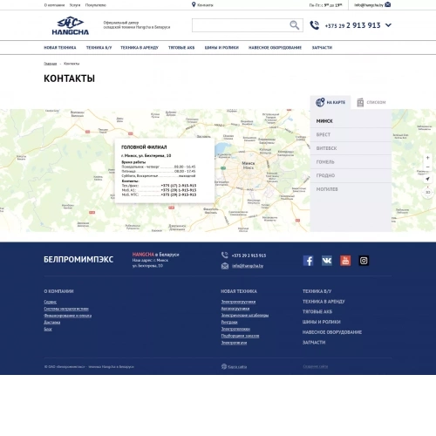Image resolution: width=436 pixels, height=436 pixels.
Task: Zoom out the map with minus
Action: 427,167
